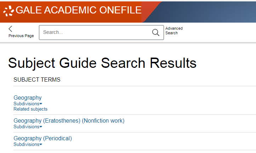Expand Subdivisions under the Geography term
This screenshot has height=153, width=256.
[26, 104]
